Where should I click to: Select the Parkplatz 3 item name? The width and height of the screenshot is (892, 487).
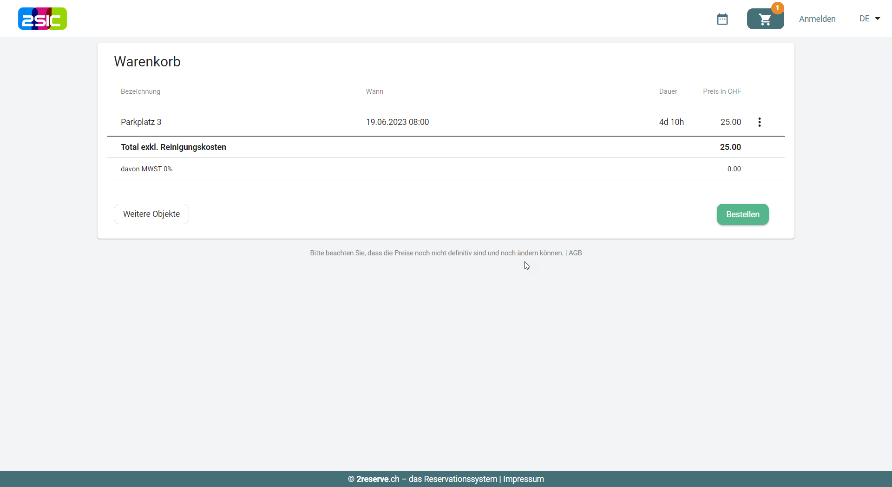click(x=141, y=122)
